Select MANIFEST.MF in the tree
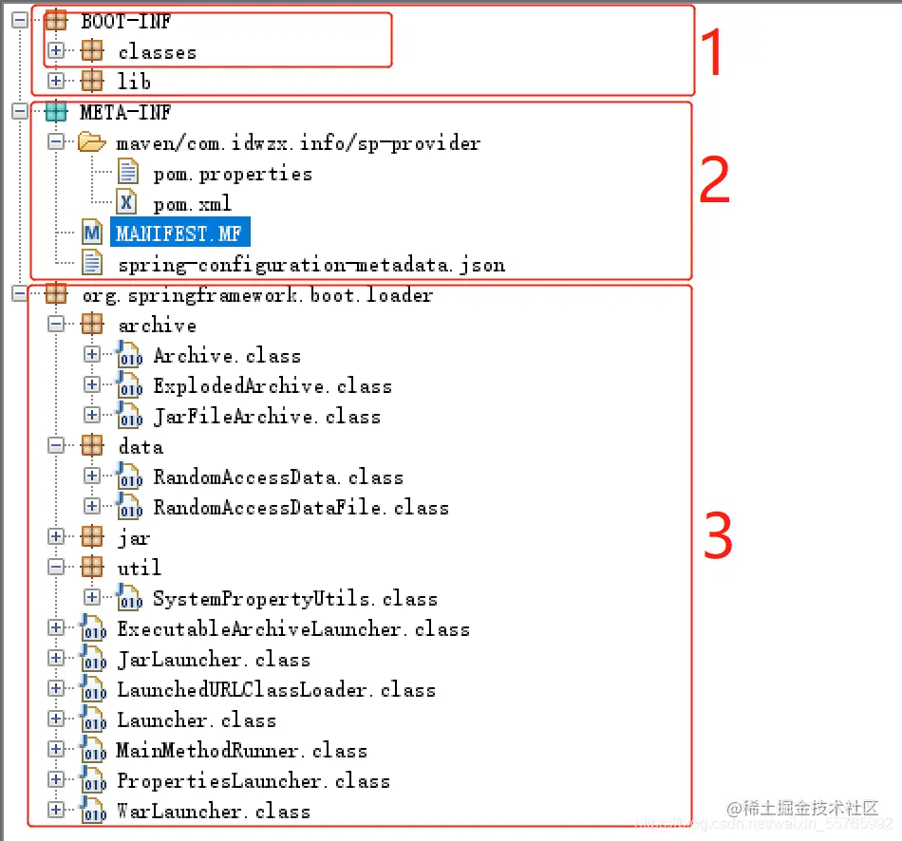This screenshot has height=841, width=902. [179, 233]
